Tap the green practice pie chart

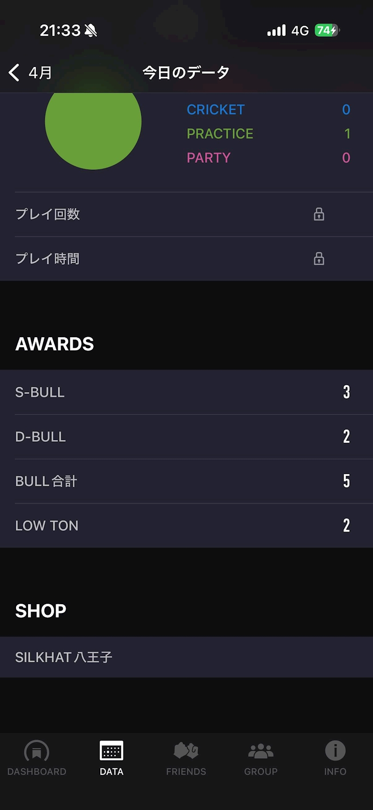(x=93, y=126)
